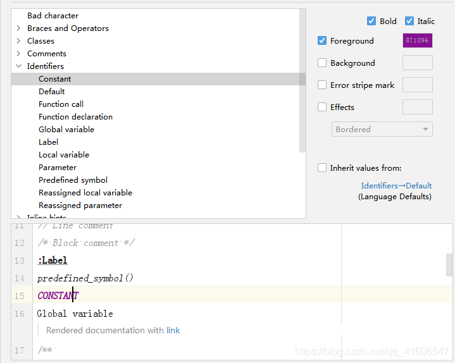Select the Label tree item
Image resolution: width=455 pixels, height=363 pixels.
pos(49,142)
